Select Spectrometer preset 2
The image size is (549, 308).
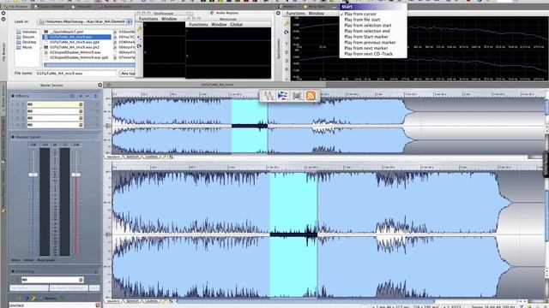pyautogui.click(x=287, y=52)
